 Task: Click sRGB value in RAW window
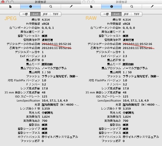126,24
